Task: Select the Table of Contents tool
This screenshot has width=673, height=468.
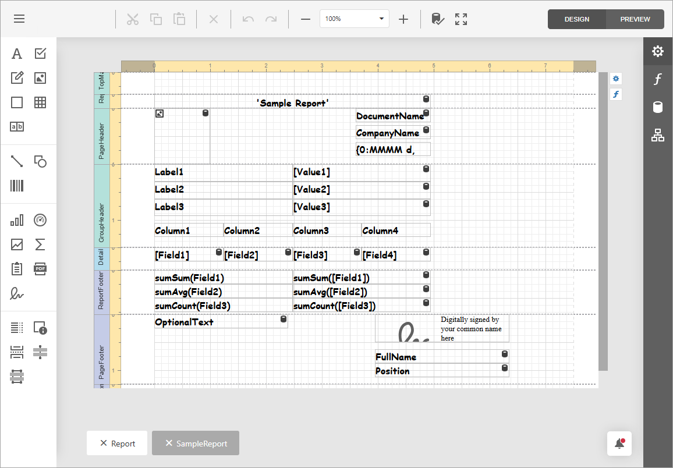Action: point(17,328)
